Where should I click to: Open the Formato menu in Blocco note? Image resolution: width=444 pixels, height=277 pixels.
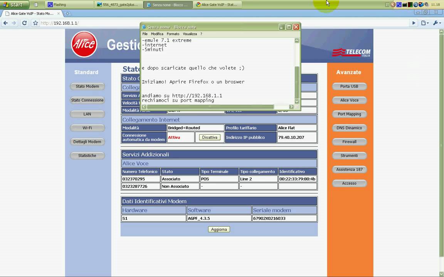coord(173,33)
